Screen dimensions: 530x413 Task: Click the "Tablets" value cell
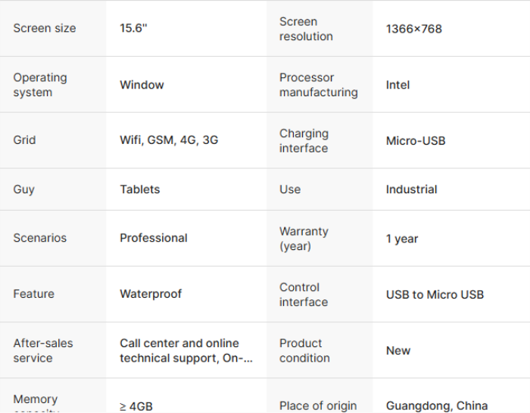[x=139, y=189]
